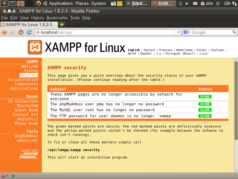This screenshot has width=238, height=179.
Task: Select the XAMPP for Linux 1.8.2-3 tab
Action: [x=28, y=25]
